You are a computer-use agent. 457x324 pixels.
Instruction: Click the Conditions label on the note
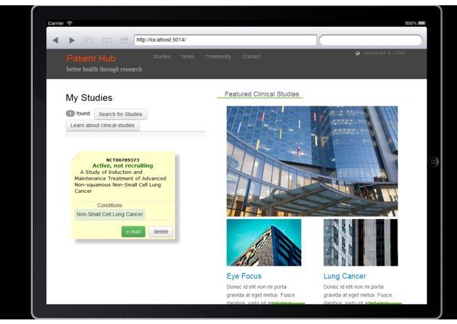pos(110,205)
